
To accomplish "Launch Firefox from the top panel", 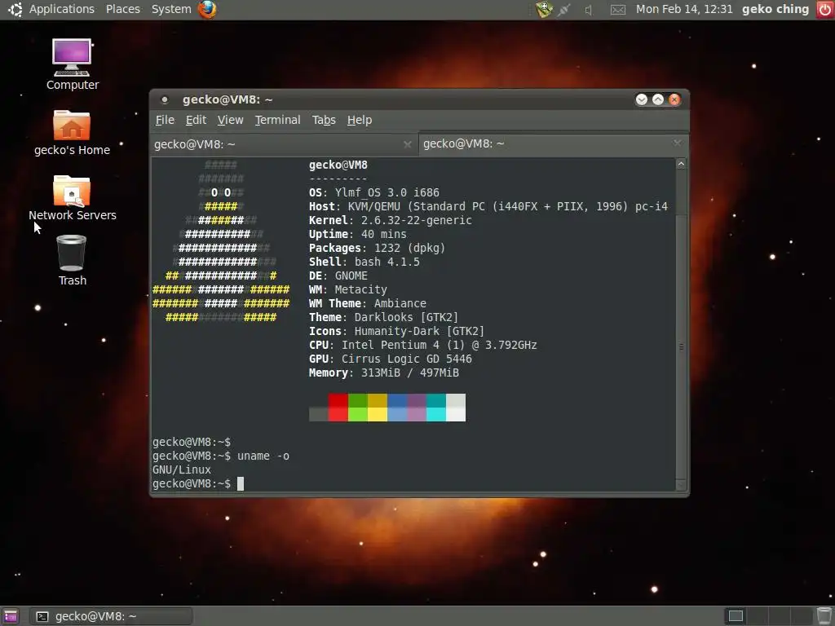I will tap(207, 9).
